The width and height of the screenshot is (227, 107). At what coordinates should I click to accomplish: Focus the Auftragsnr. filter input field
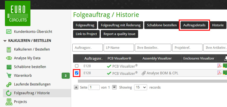click(87, 48)
